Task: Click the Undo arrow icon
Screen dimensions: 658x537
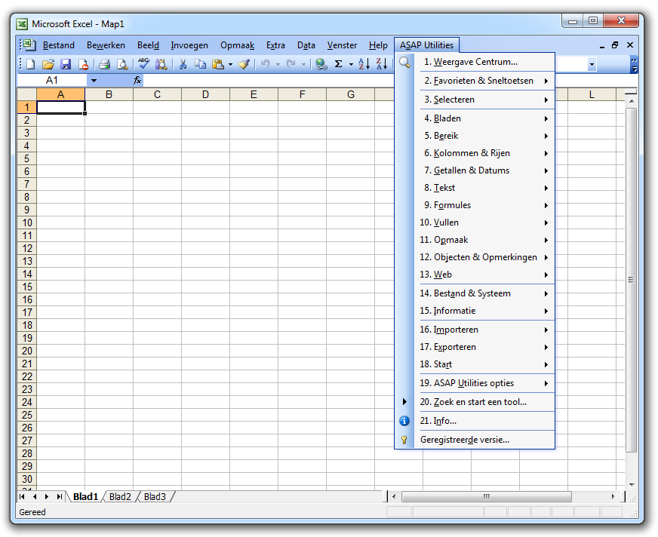Action: [x=265, y=64]
